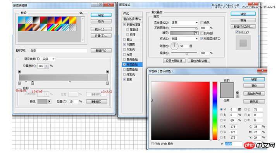
Task: Click the web-safe cube warning icon
Action: pos(238,93)
